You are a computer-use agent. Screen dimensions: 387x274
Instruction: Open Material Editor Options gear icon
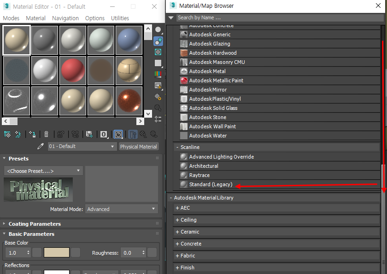[158, 97]
